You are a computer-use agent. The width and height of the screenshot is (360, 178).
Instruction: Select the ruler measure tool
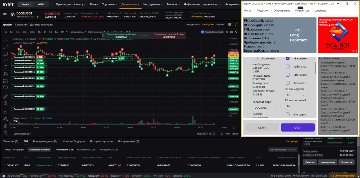(6, 96)
